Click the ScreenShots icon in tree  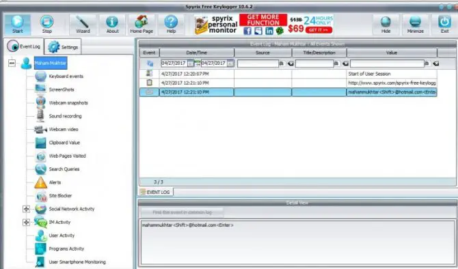[40, 89]
